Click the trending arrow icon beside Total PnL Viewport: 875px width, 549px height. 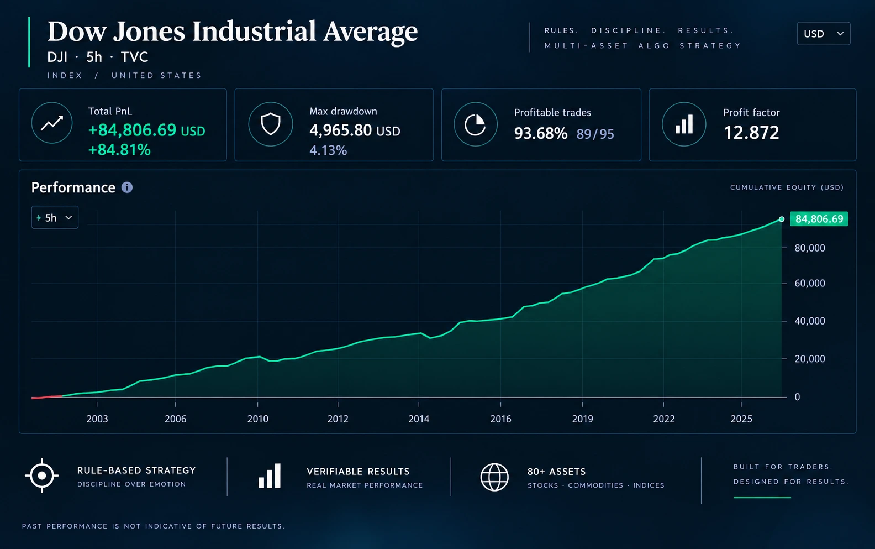[x=52, y=123]
